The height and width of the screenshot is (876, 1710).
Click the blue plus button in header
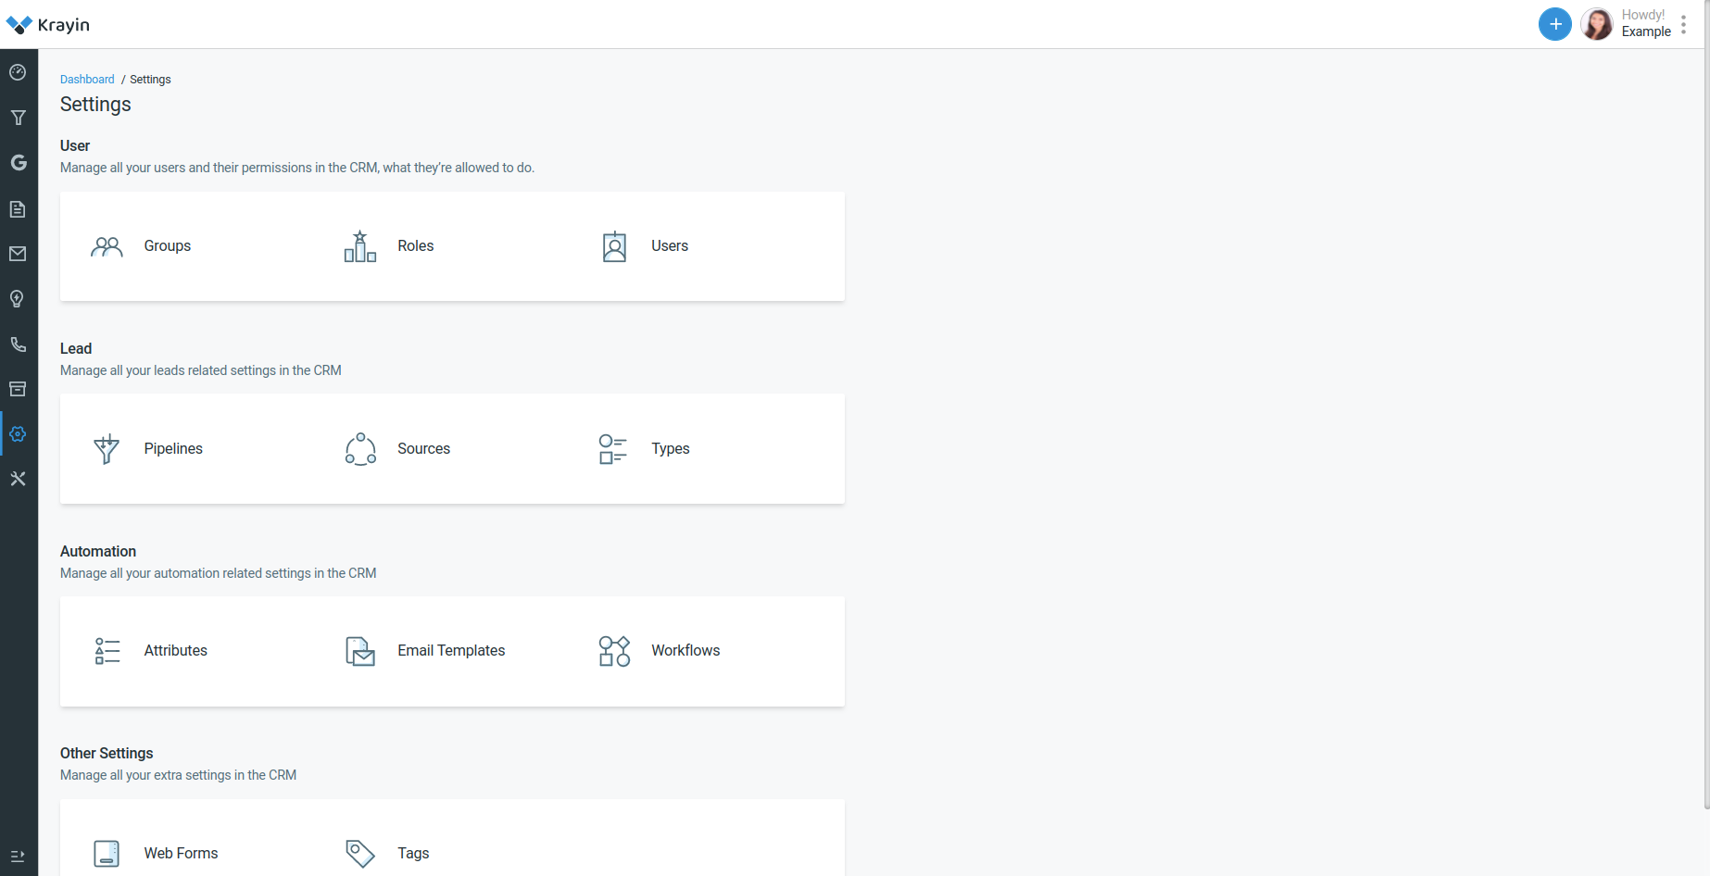click(1554, 24)
